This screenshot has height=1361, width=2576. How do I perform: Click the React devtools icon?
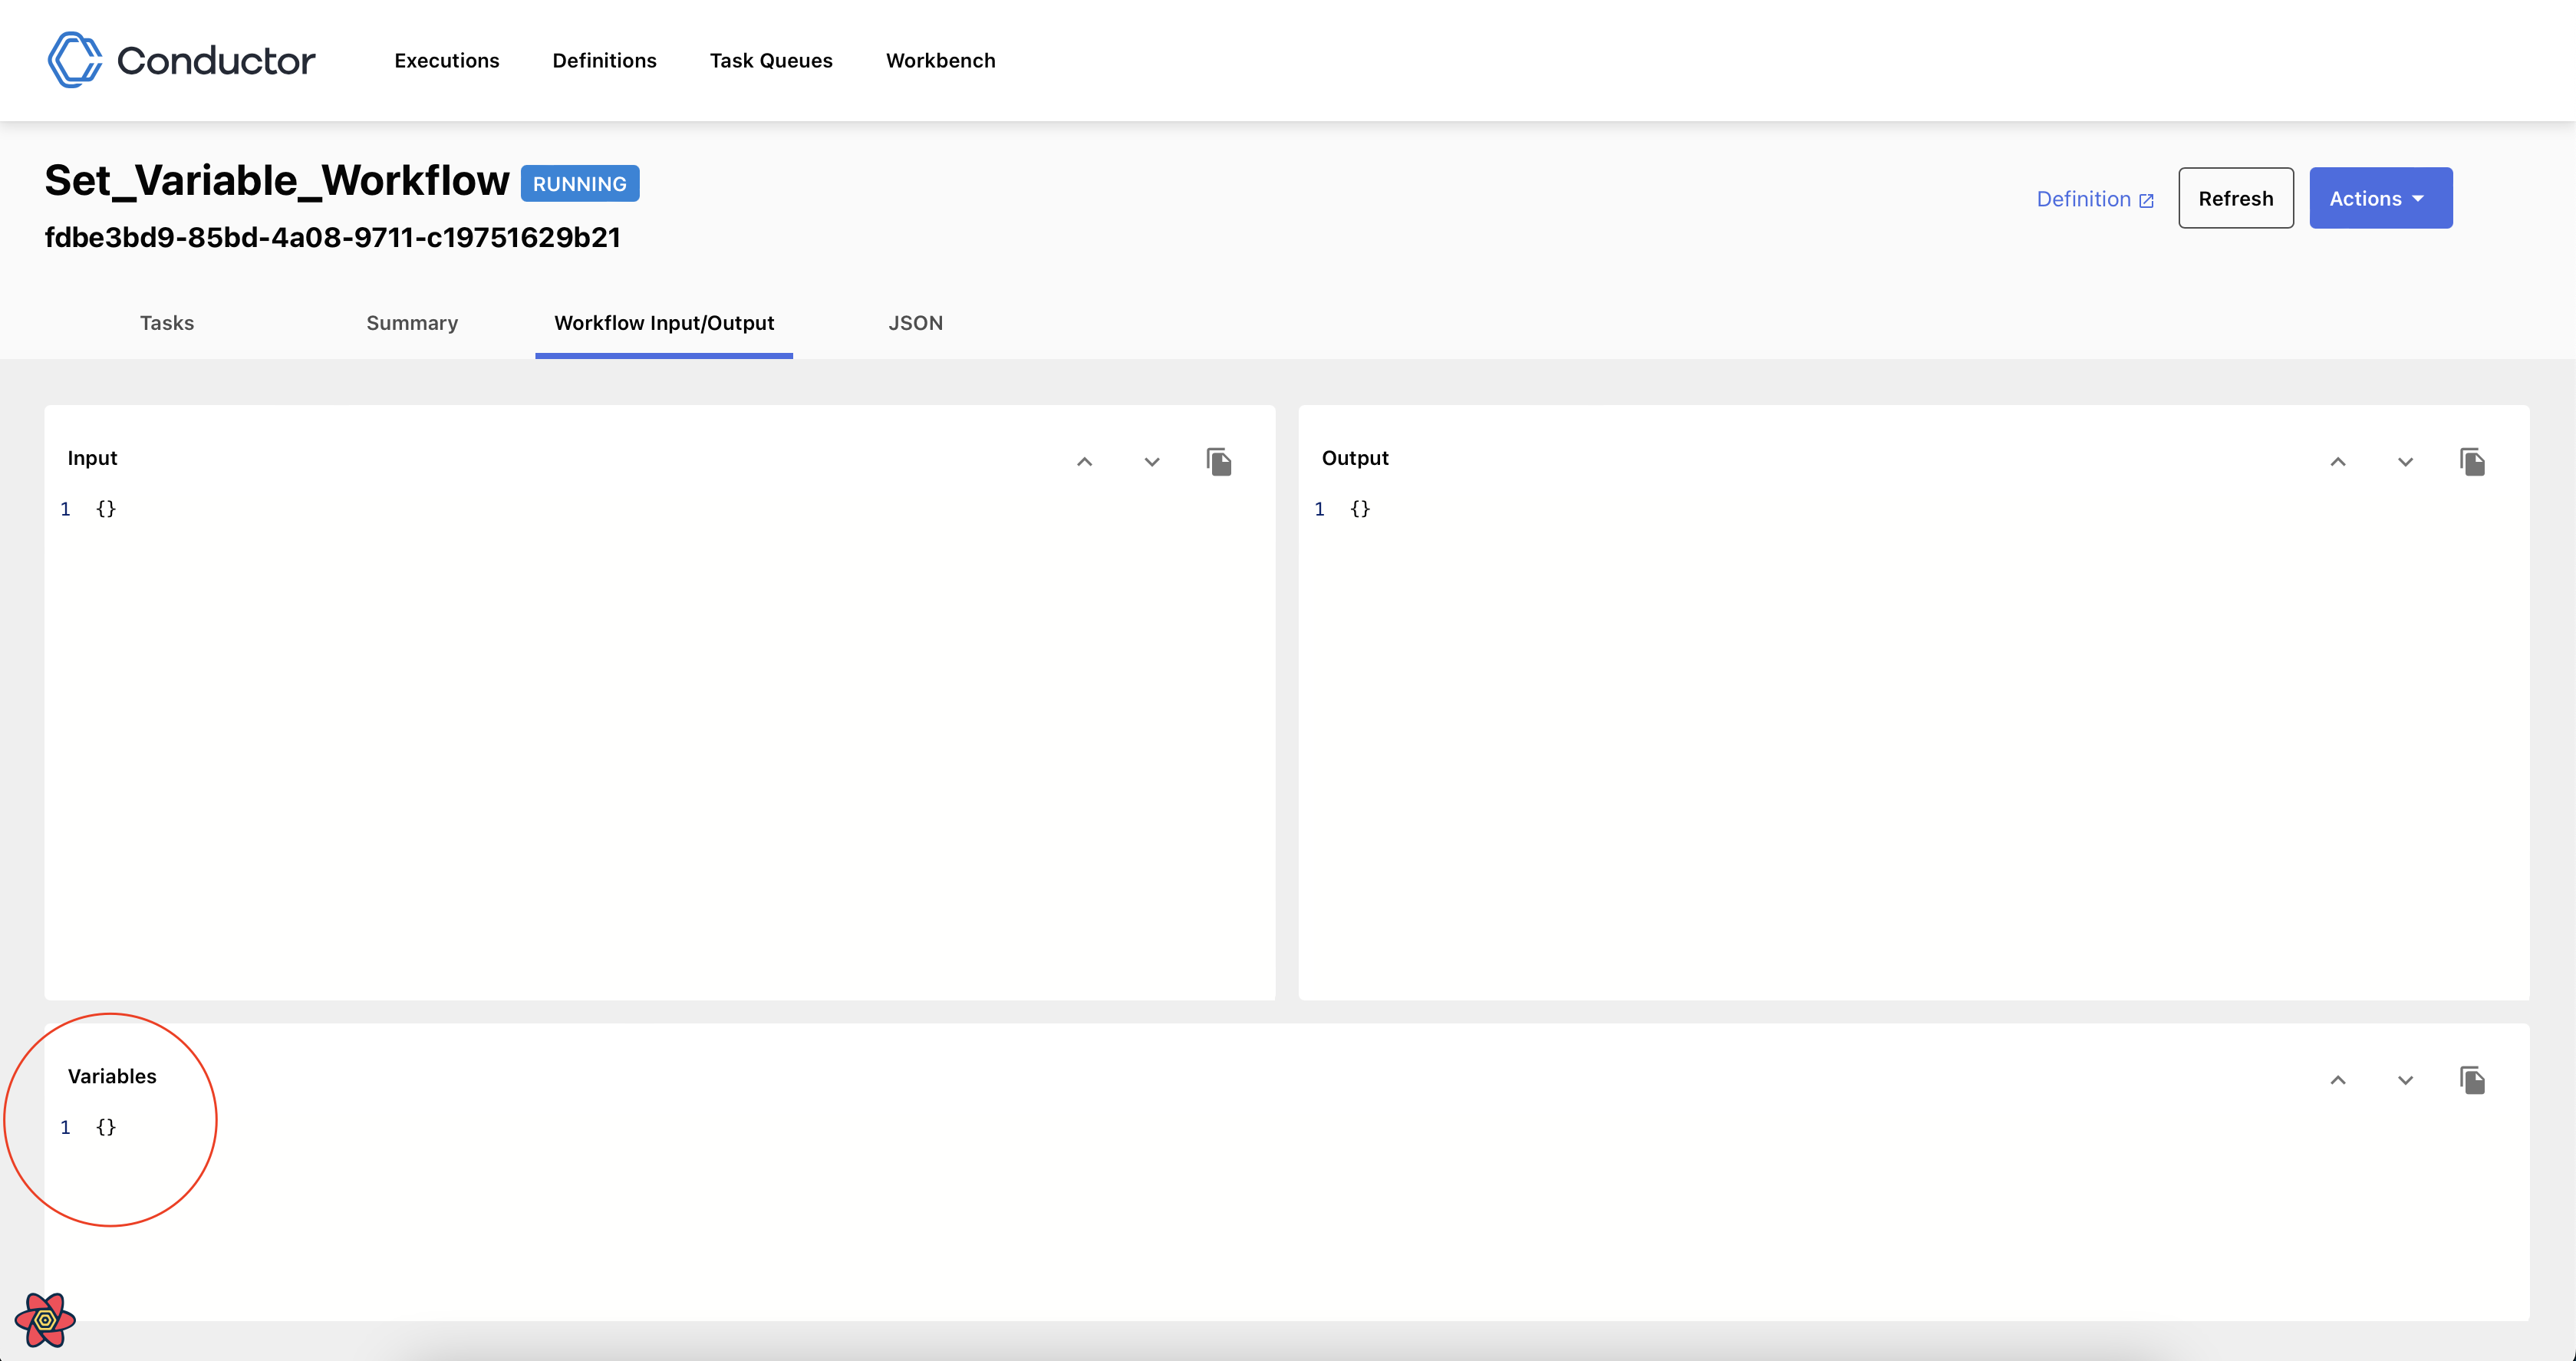click(x=46, y=1321)
